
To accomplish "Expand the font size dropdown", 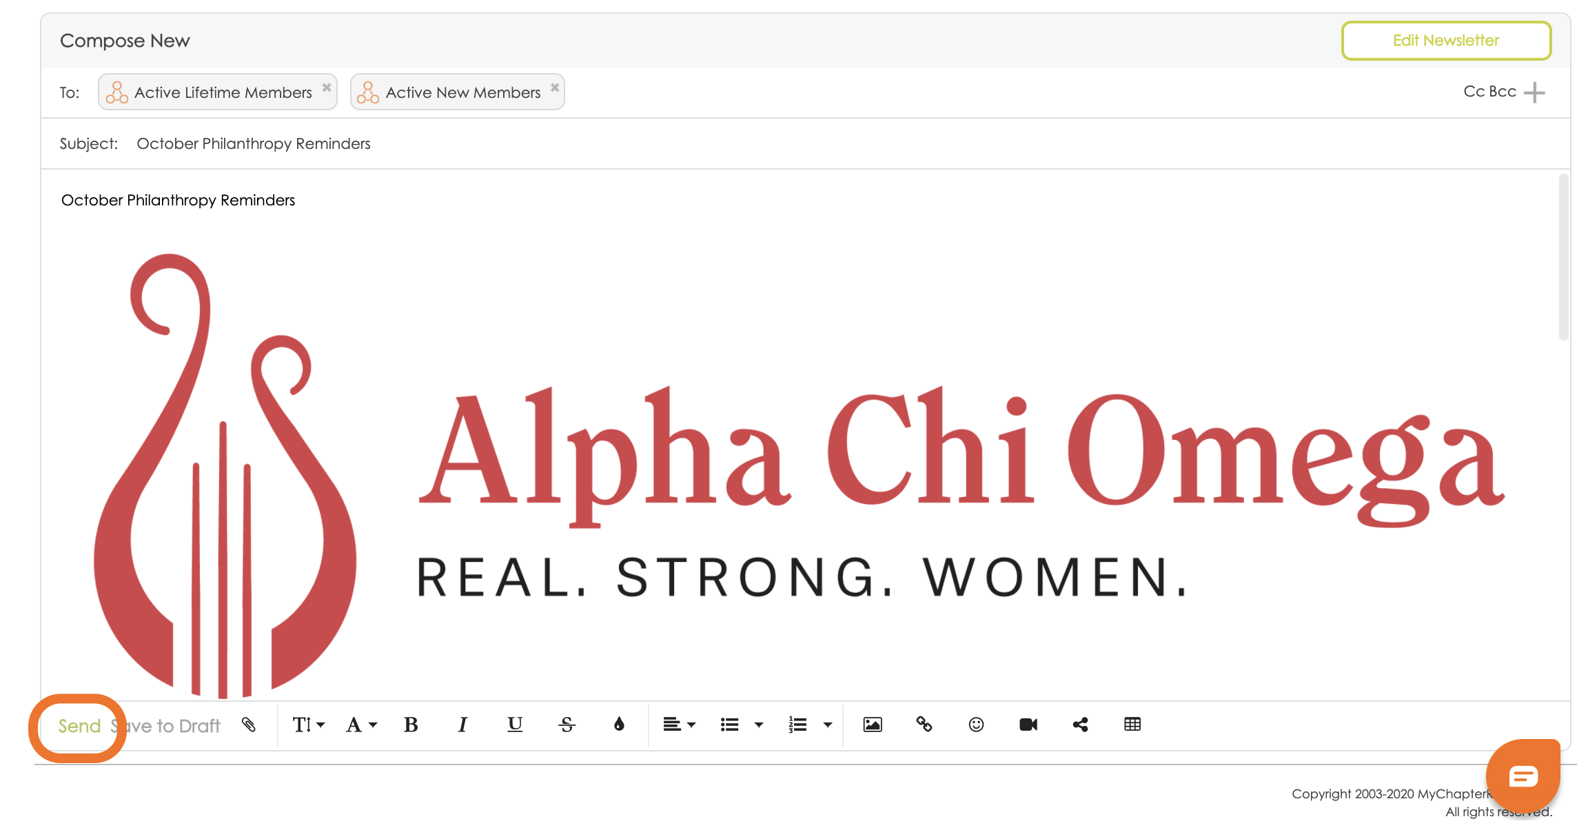I will click(x=308, y=725).
